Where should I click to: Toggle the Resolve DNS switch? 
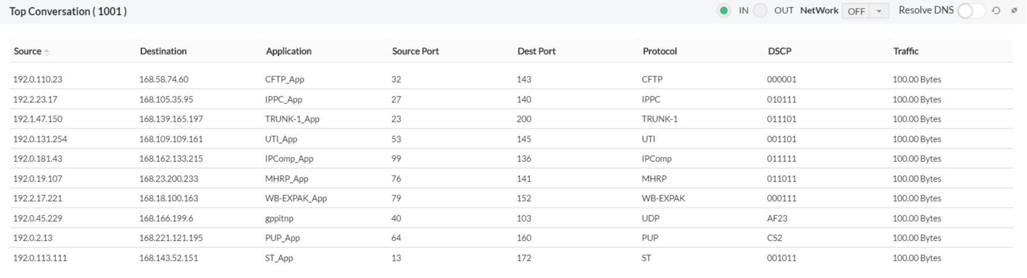click(971, 11)
